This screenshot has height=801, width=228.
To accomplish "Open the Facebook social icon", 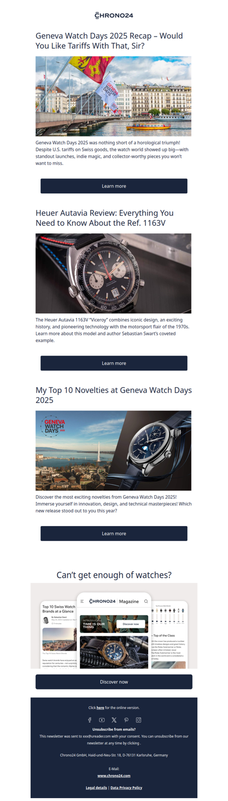I will [x=89, y=720].
